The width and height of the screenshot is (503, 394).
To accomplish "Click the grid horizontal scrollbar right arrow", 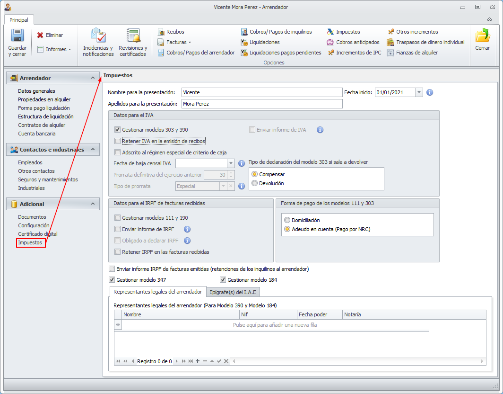I will click(482, 361).
